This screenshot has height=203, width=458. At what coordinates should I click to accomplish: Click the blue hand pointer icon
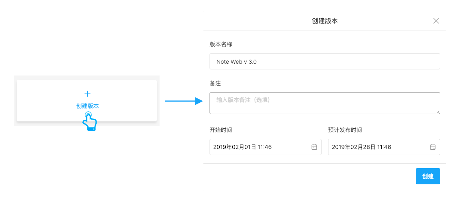(89, 121)
